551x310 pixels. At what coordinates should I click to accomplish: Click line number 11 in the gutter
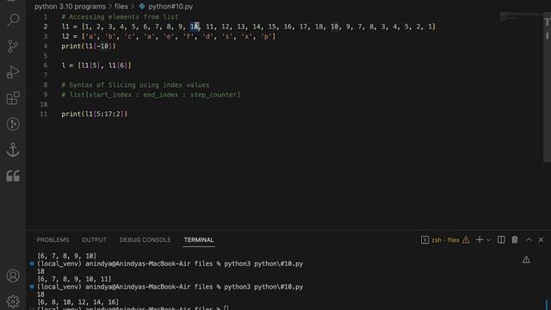(x=44, y=114)
